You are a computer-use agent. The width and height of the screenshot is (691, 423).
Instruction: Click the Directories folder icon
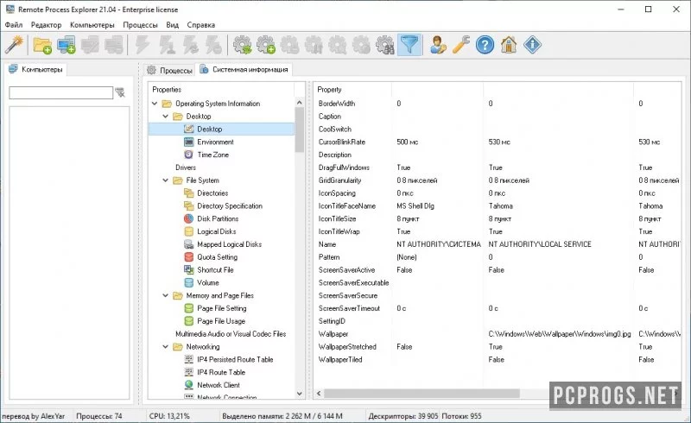click(188, 193)
